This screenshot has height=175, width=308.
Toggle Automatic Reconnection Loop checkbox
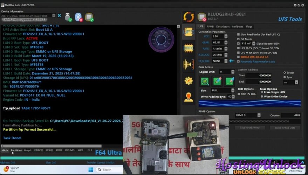(x=238, y=61)
